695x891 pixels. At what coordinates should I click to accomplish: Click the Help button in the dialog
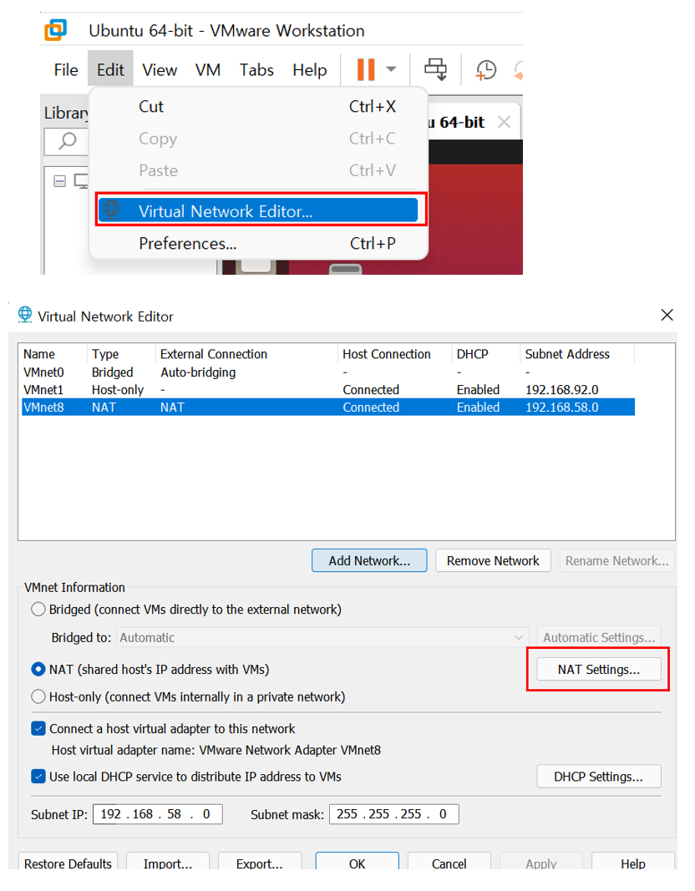tap(633, 862)
